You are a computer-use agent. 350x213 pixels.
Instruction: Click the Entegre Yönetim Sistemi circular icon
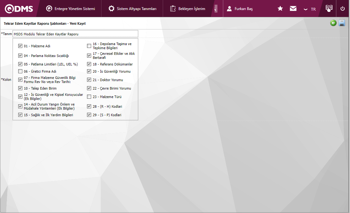click(x=49, y=9)
